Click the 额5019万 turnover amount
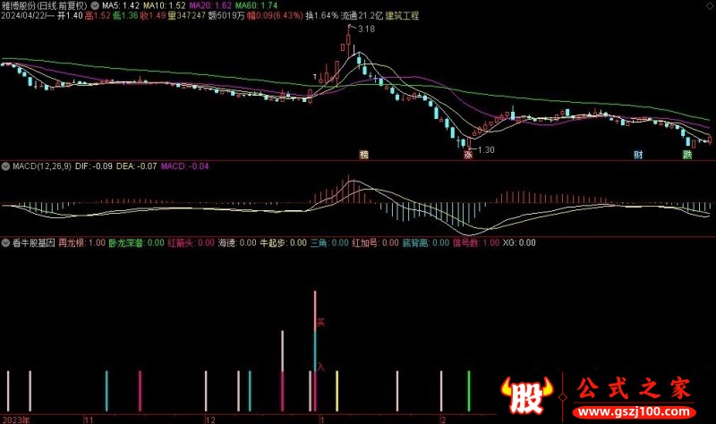This screenshot has width=716, height=424. [226, 15]
